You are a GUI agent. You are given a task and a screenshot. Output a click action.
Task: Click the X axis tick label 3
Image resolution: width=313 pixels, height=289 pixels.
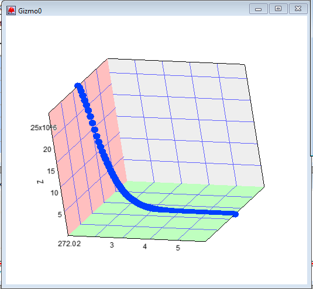pos(112,245)
